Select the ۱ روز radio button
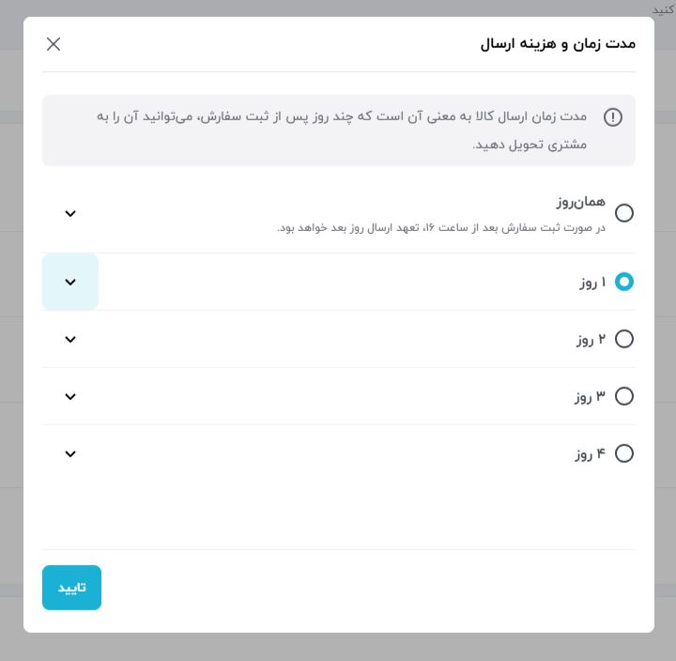Screen dimensions: 676x661 point(623,282)
